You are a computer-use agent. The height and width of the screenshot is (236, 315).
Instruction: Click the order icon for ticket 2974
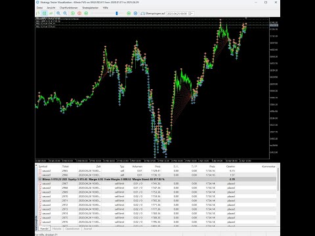click(40, 213)
